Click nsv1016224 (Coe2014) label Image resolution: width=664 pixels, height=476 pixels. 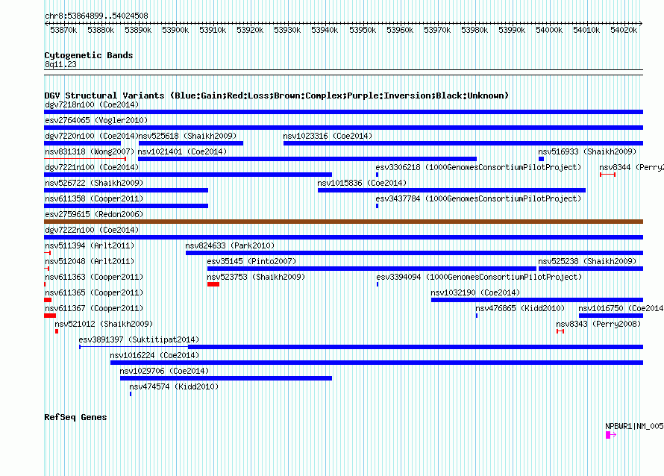pyautogui.click(x=154, y=355)
